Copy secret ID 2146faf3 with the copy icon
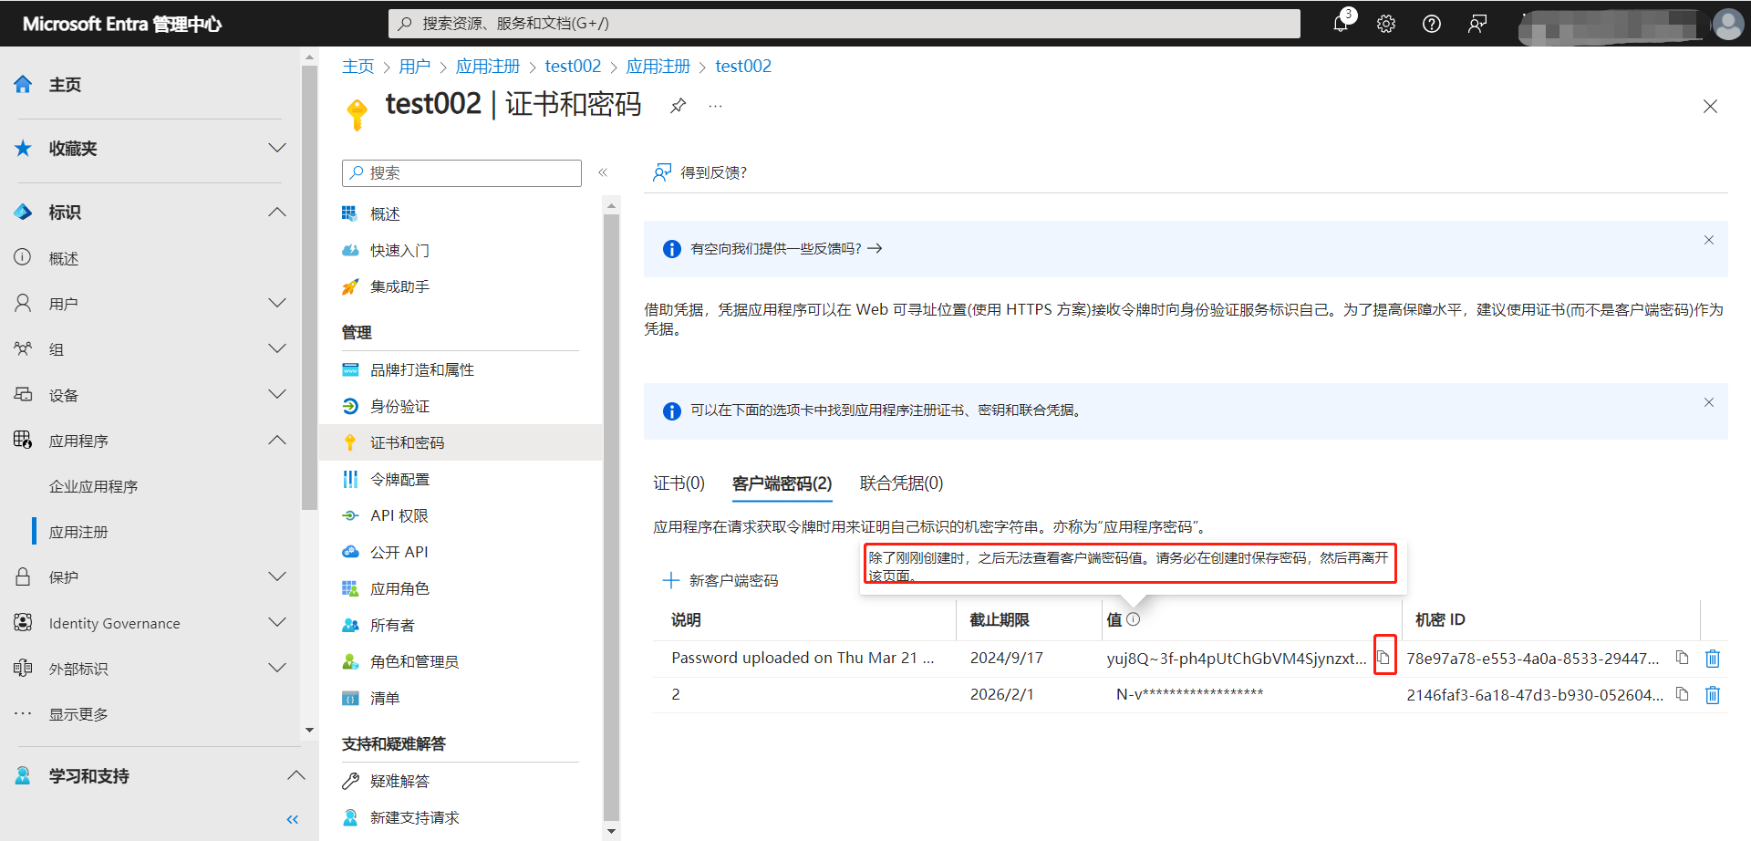Viewport: 1751px width, 841px height. 1683,694
